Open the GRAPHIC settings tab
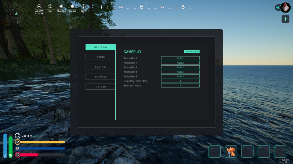 click(x=100, y=77)
